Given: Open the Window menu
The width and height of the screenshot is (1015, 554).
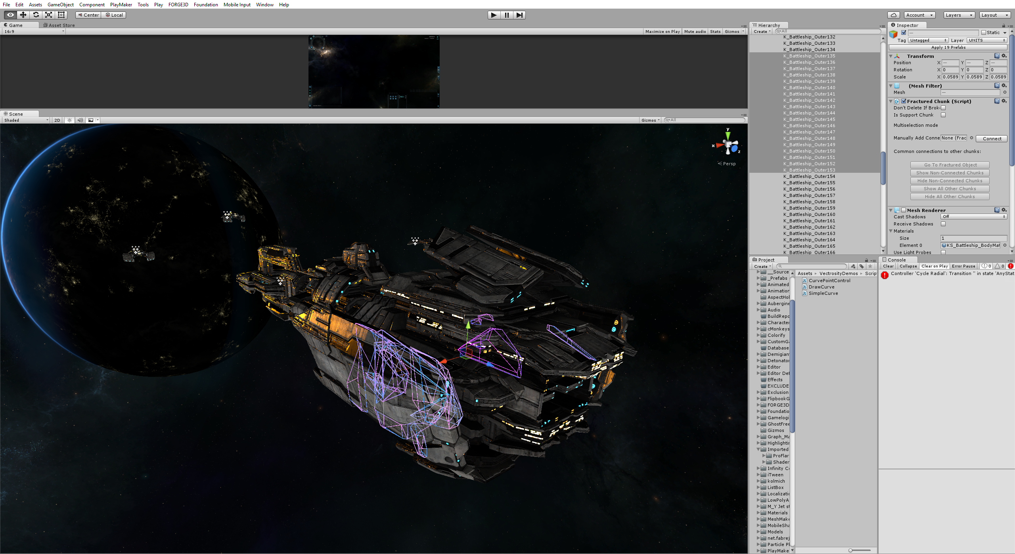Looking at the screenshot, I should (264, 4).
